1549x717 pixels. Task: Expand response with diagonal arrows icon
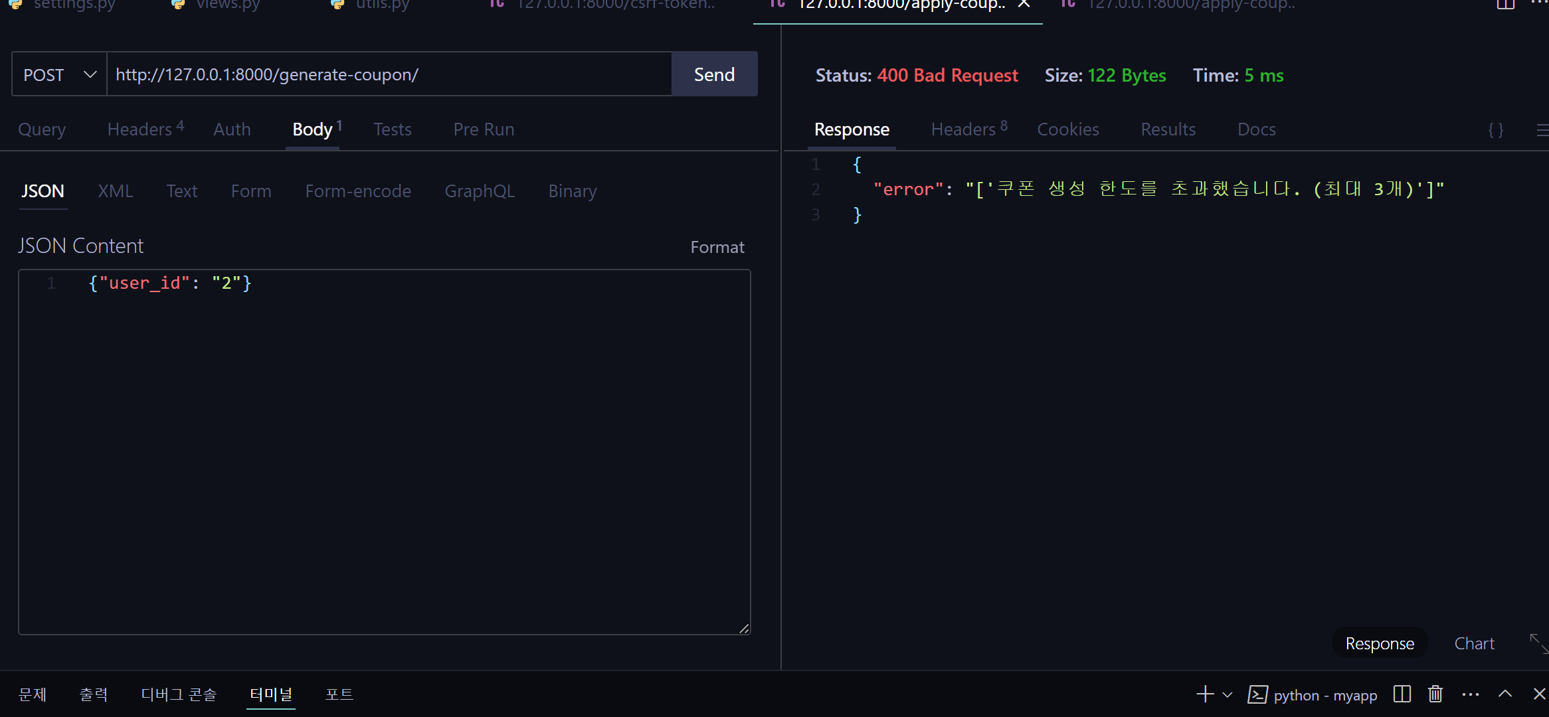pyautogui.click(x=1538, y=643)
